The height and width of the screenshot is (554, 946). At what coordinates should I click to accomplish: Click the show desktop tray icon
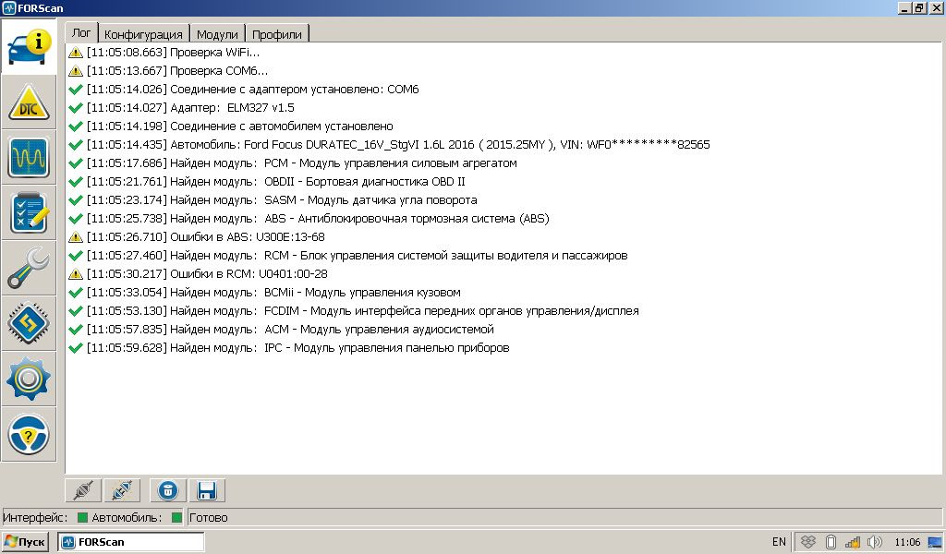click(936, 542)
